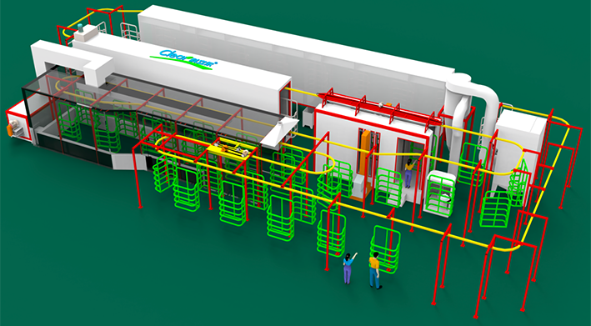Click the teal exhaust fan on roof

[x=81, y=28]
